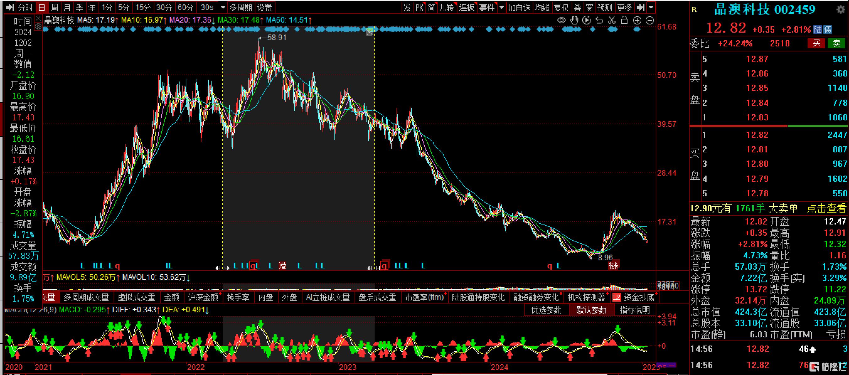Switch to the 分时 intraday view
Viewport: 849px width, 375px height.
point(26,7)
